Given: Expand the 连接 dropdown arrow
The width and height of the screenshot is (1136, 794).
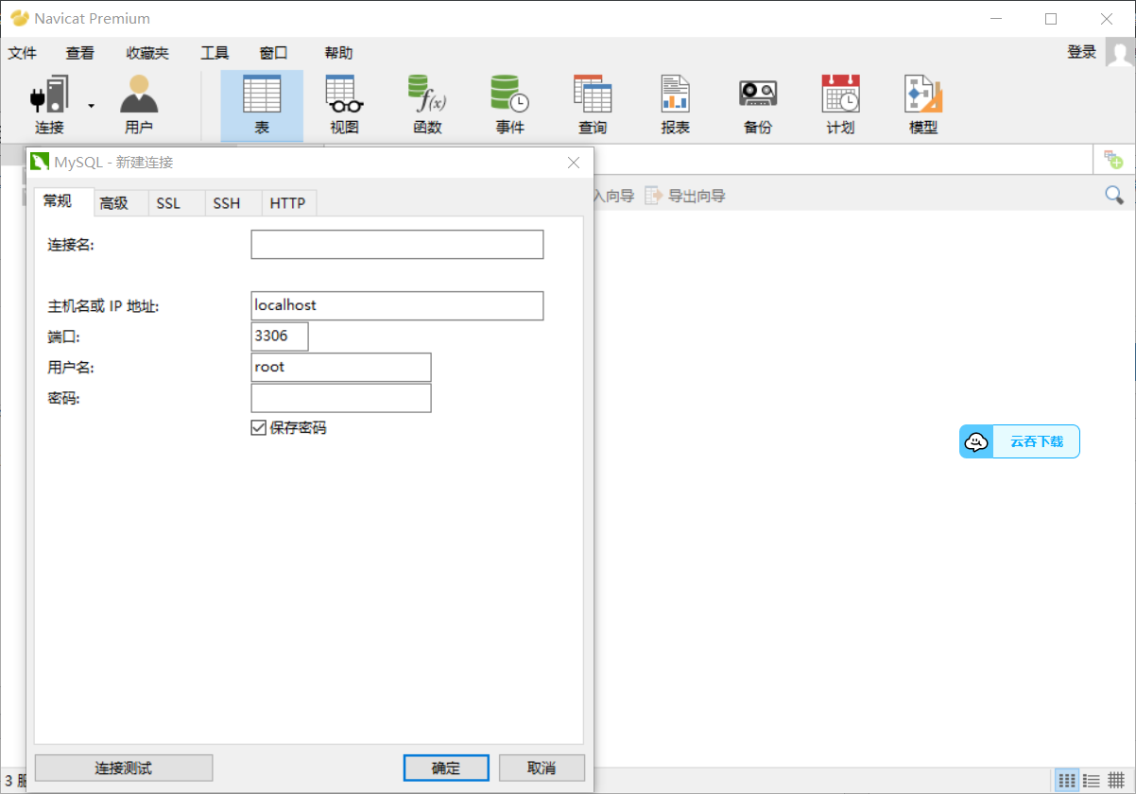Looking at the screenshot, I should click(x=92, y=105).
